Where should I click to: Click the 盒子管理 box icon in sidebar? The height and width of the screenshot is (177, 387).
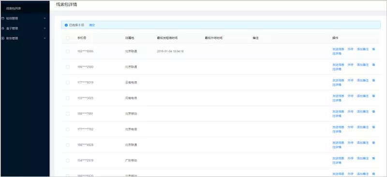click(2, 29)
